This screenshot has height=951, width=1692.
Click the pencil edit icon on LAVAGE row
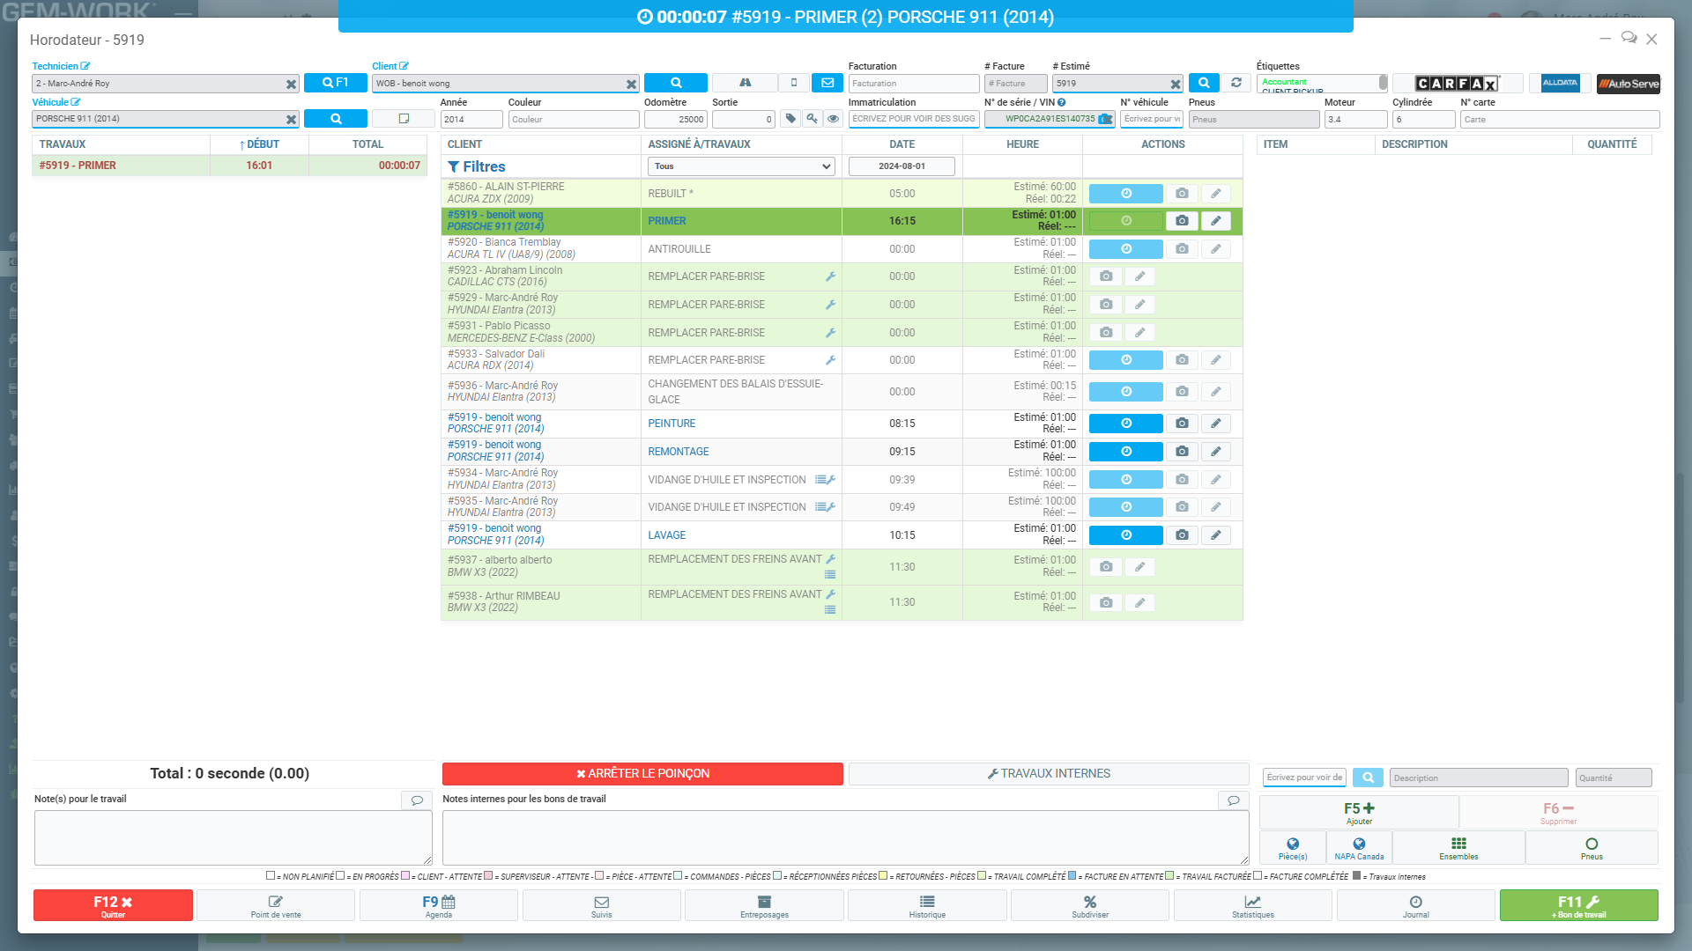(1215, 535)
